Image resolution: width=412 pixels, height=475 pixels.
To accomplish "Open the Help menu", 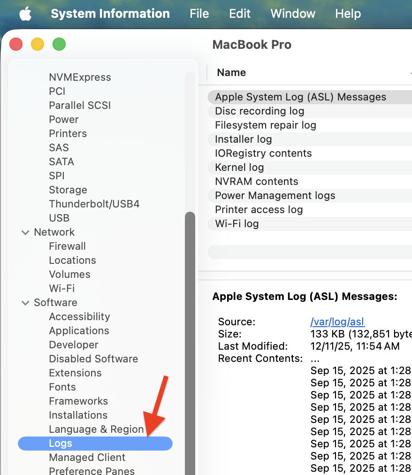I will tap(348, 14).
